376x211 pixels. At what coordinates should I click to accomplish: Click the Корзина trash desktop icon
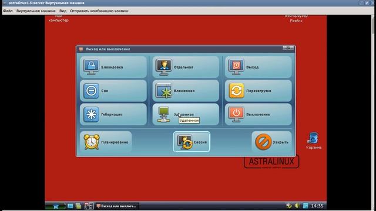pyautogui.click(x=313, y=141)
